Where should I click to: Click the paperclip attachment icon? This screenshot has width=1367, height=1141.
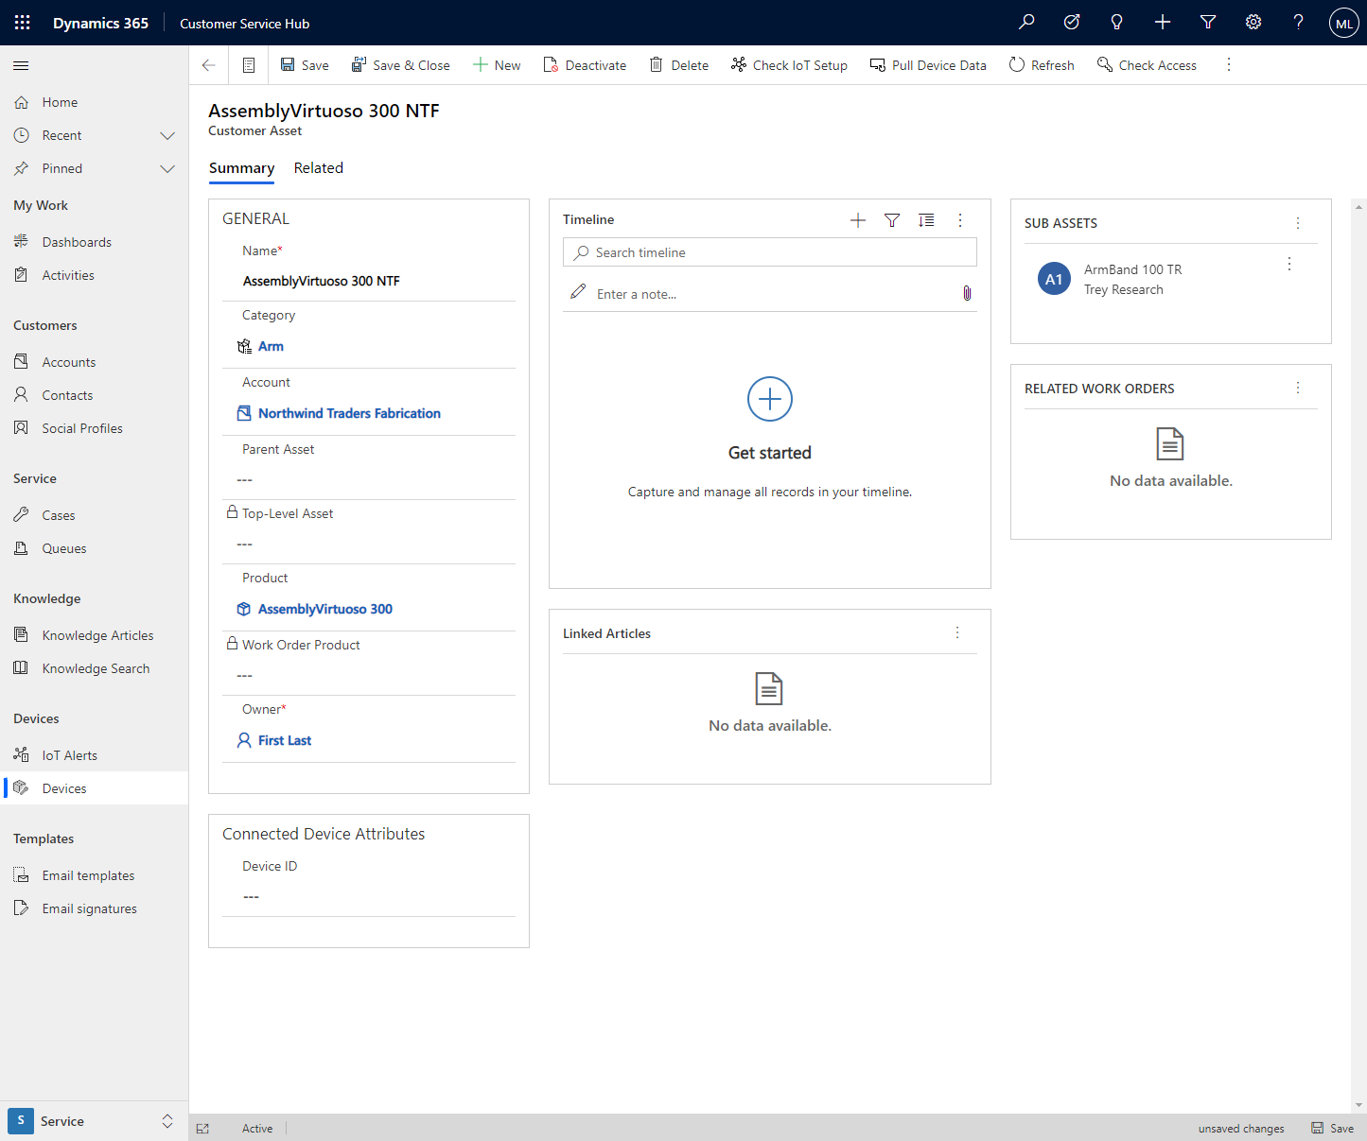tap(967, 294)
